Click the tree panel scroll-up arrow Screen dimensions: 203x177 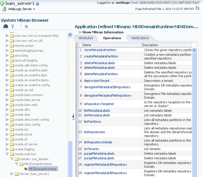70,35
